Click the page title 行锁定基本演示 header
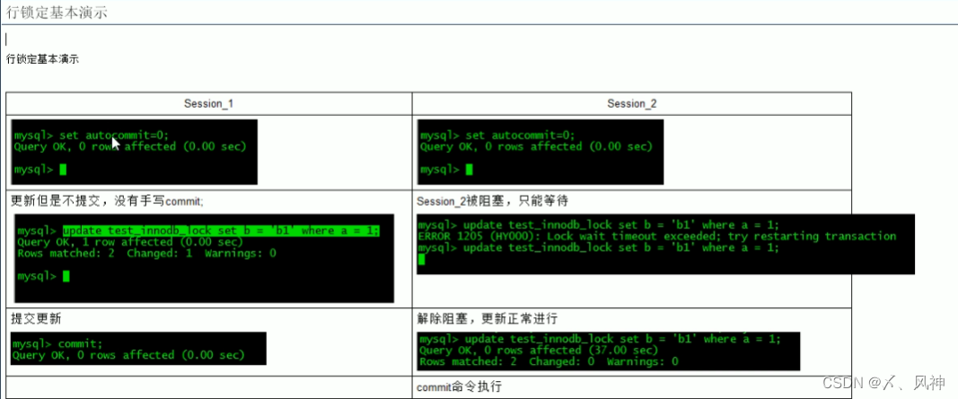The width and height of the screenshot is (958, 399). 57,13
